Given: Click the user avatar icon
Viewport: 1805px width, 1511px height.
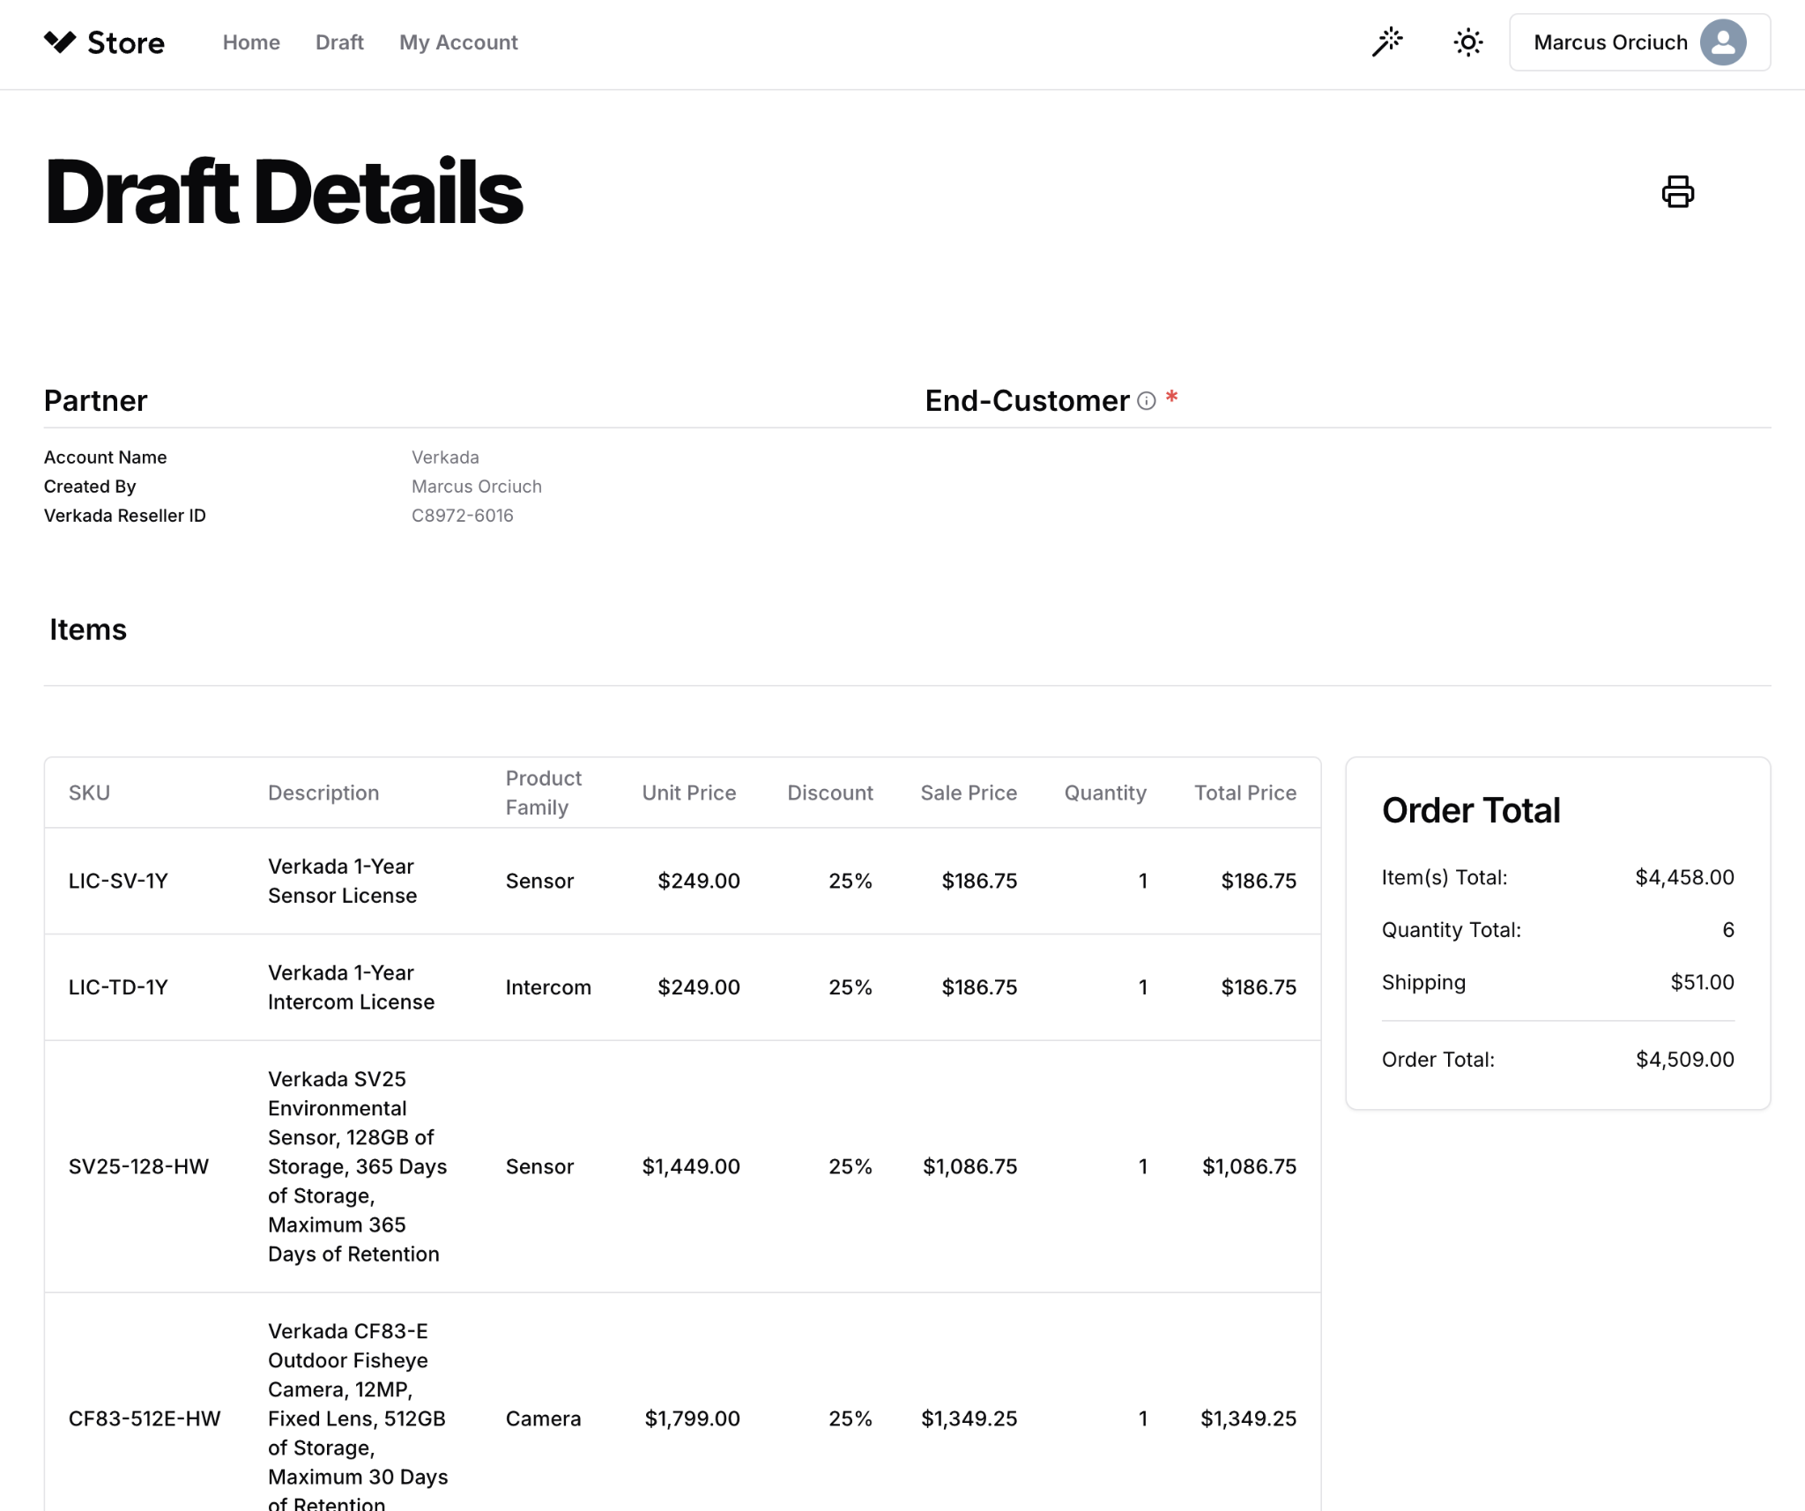Looking at the screenshot, I should tap(1722, 42).
